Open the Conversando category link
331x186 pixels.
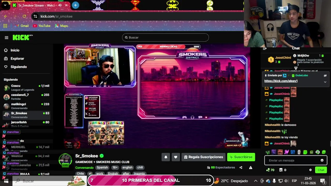pos(84,168)
